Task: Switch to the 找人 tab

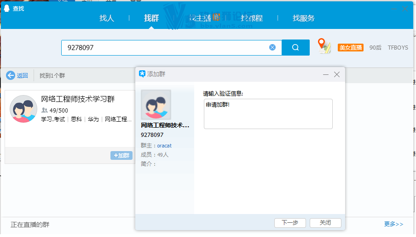Action: tap(107, 18)
